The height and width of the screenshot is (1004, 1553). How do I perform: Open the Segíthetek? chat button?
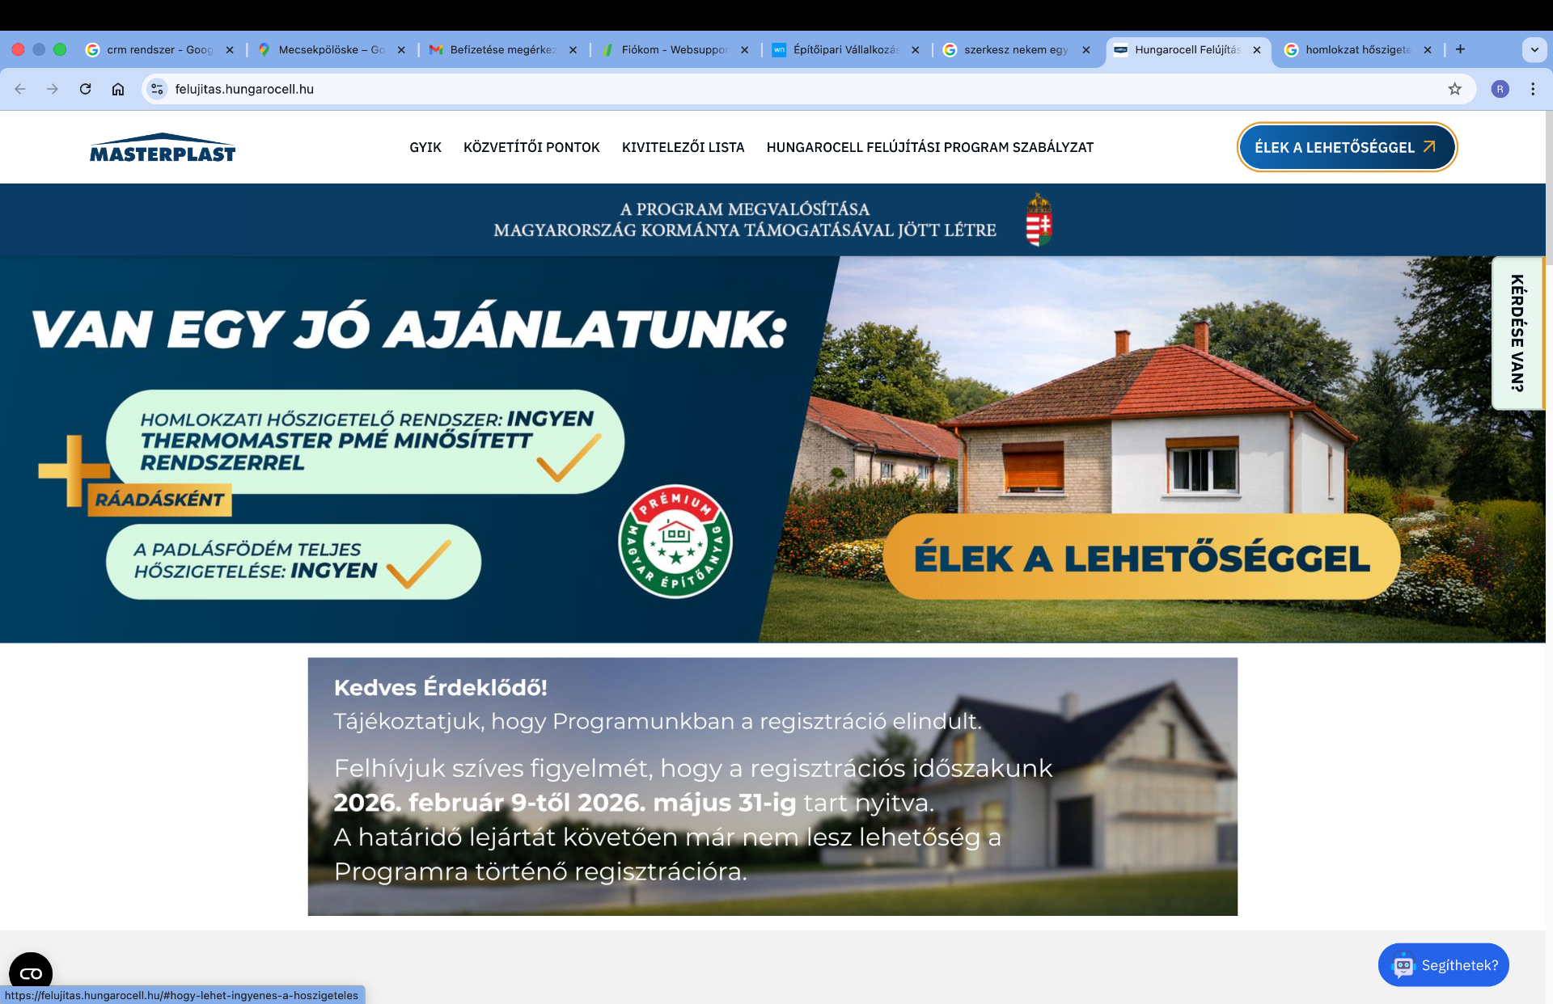(x=1444, y=965)
